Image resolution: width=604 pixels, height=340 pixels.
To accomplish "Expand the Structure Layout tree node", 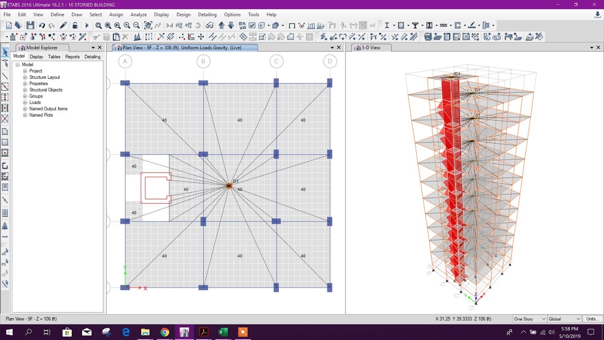I will (25, 77).
